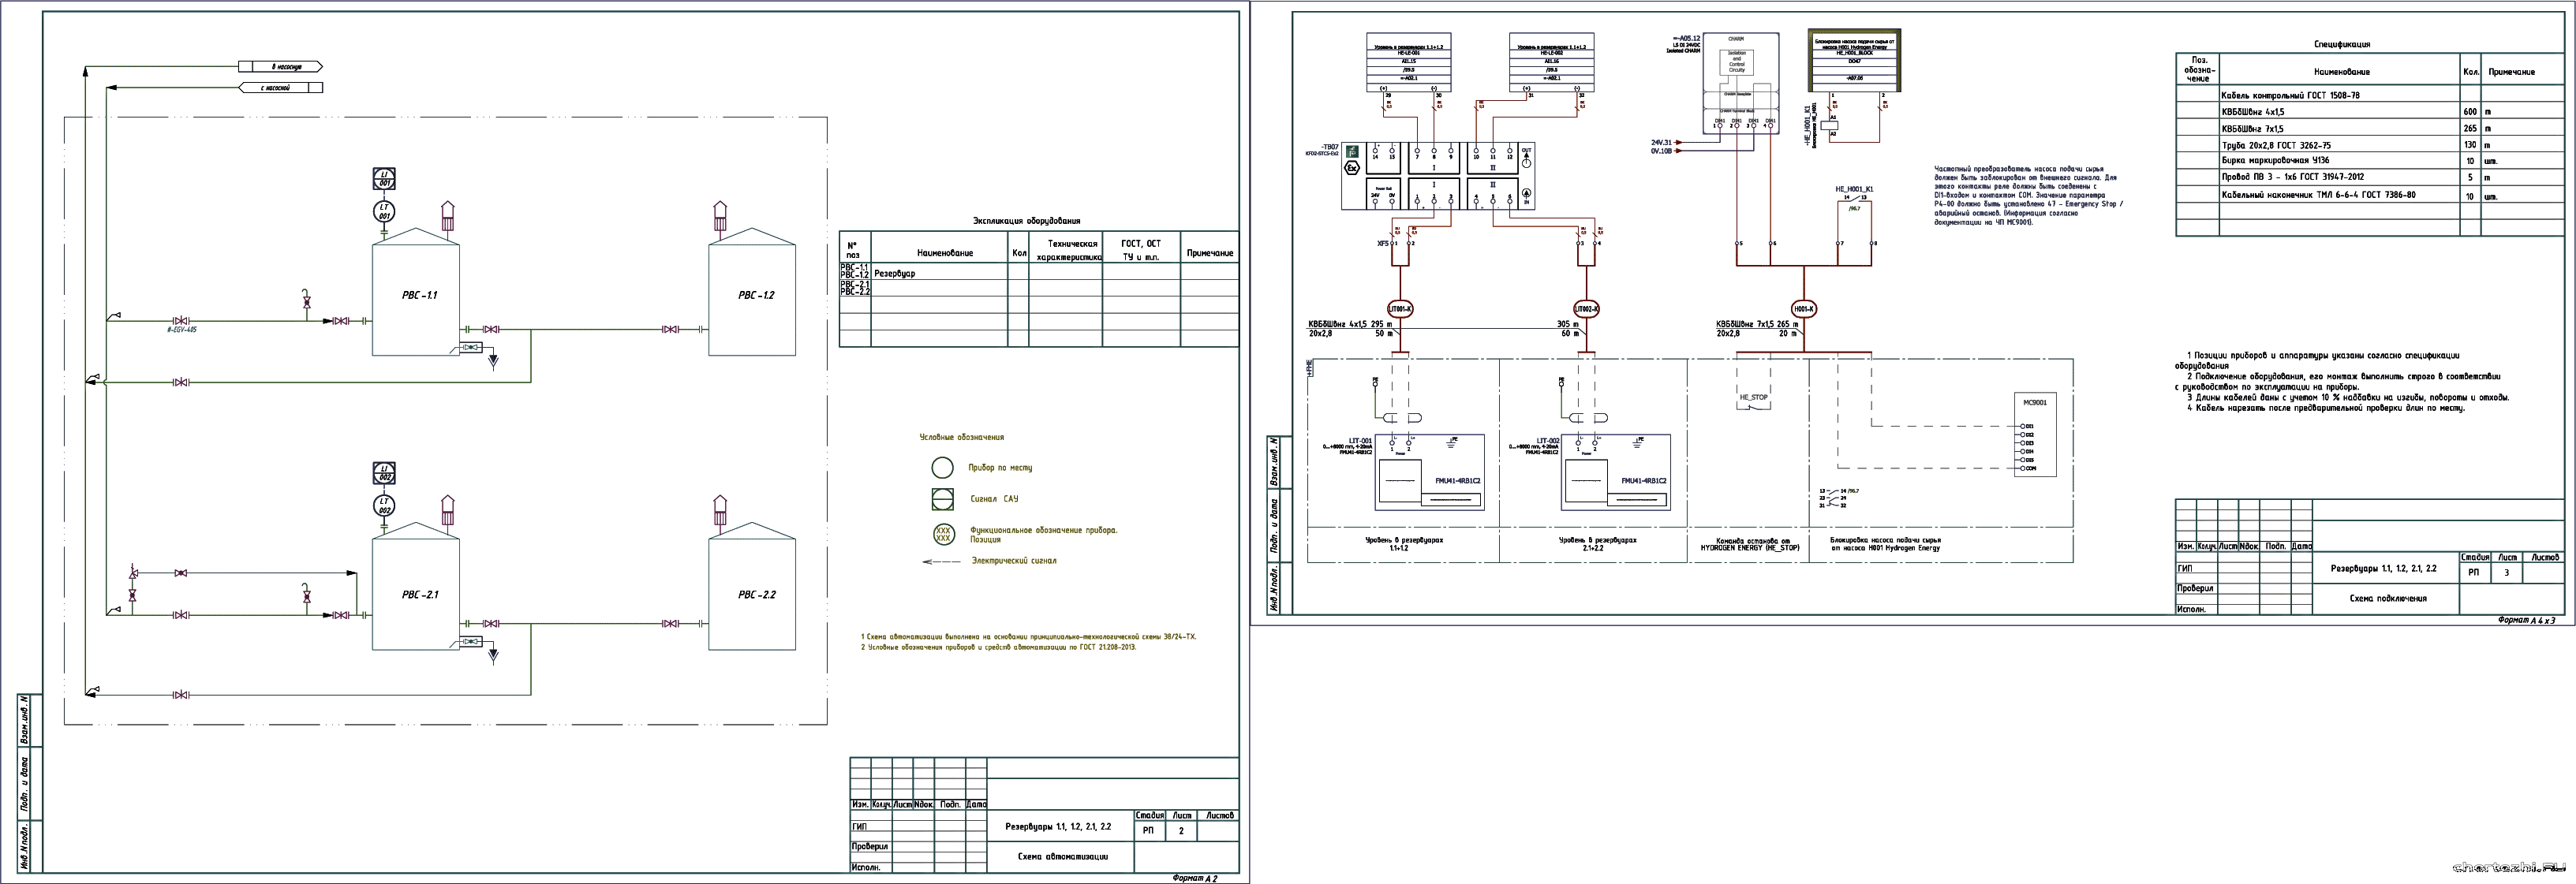Select the valve labeled H-EGV-405
Image resolution: width=2576 pixels, height=884 pixels.
[x=181, y=320]
